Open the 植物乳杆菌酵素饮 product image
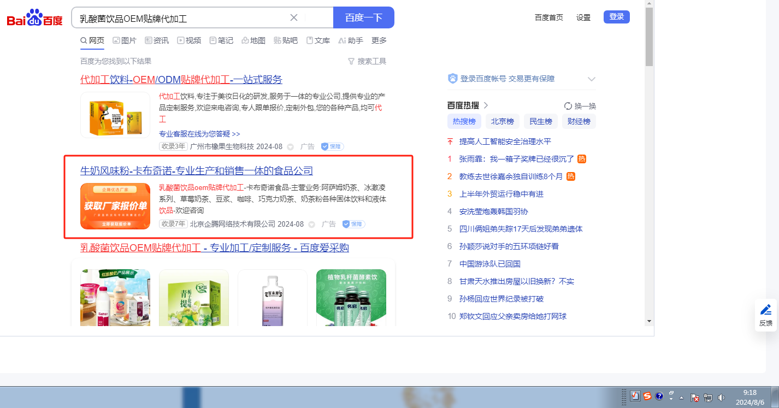 tap(351, 298)
